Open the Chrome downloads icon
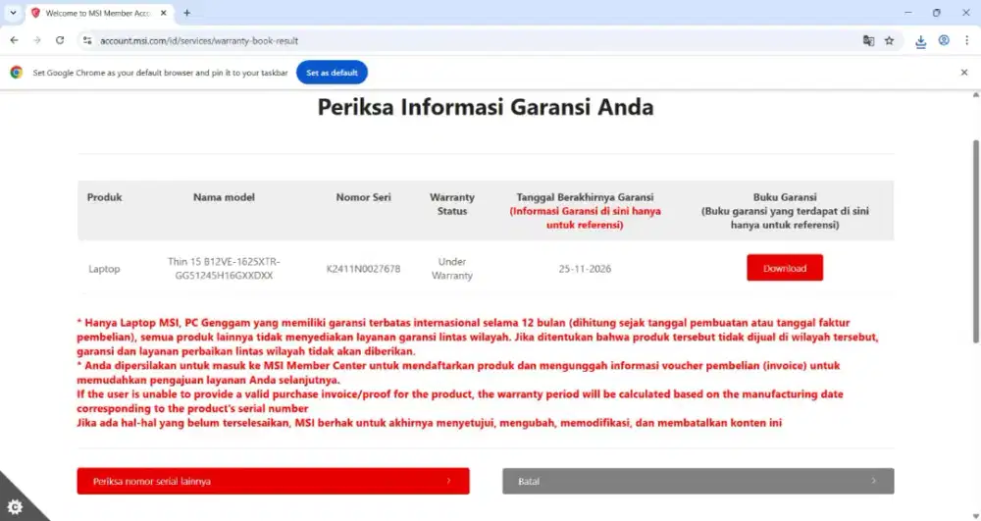 tap(921, 41)
